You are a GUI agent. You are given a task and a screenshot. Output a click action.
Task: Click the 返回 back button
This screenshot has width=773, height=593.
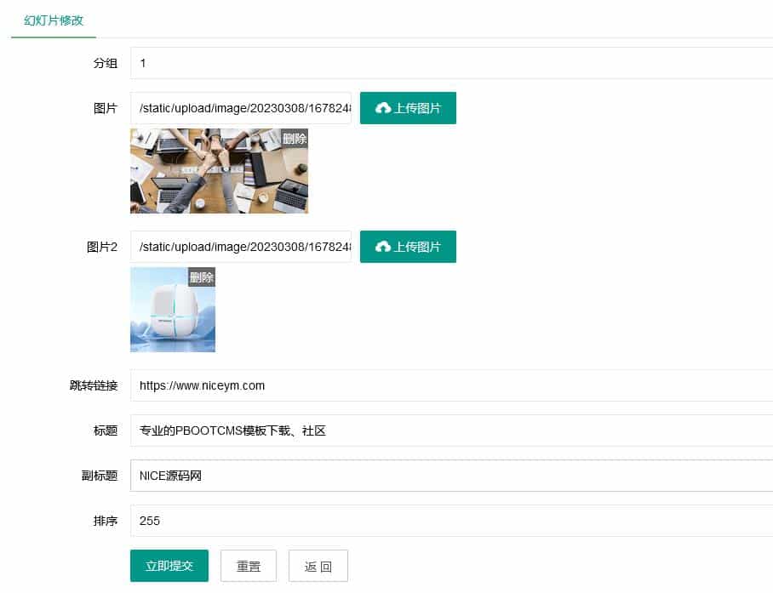pos(318,565)
